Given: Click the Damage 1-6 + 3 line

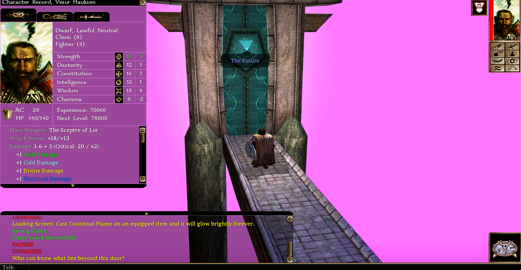Looking at the screenshot, I should [54, 146].
